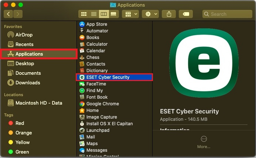Select the Dictionary app icon

[82, 71]
